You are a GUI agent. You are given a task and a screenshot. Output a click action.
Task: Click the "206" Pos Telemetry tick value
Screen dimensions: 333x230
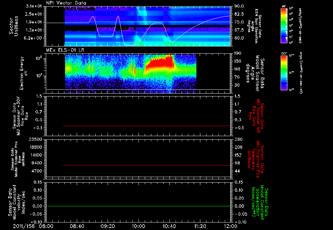pos(238,147)
